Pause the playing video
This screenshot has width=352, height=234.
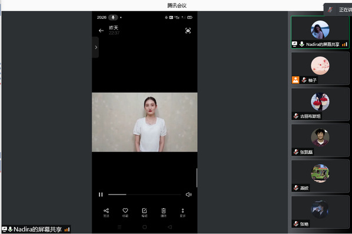tap(101, 195)
